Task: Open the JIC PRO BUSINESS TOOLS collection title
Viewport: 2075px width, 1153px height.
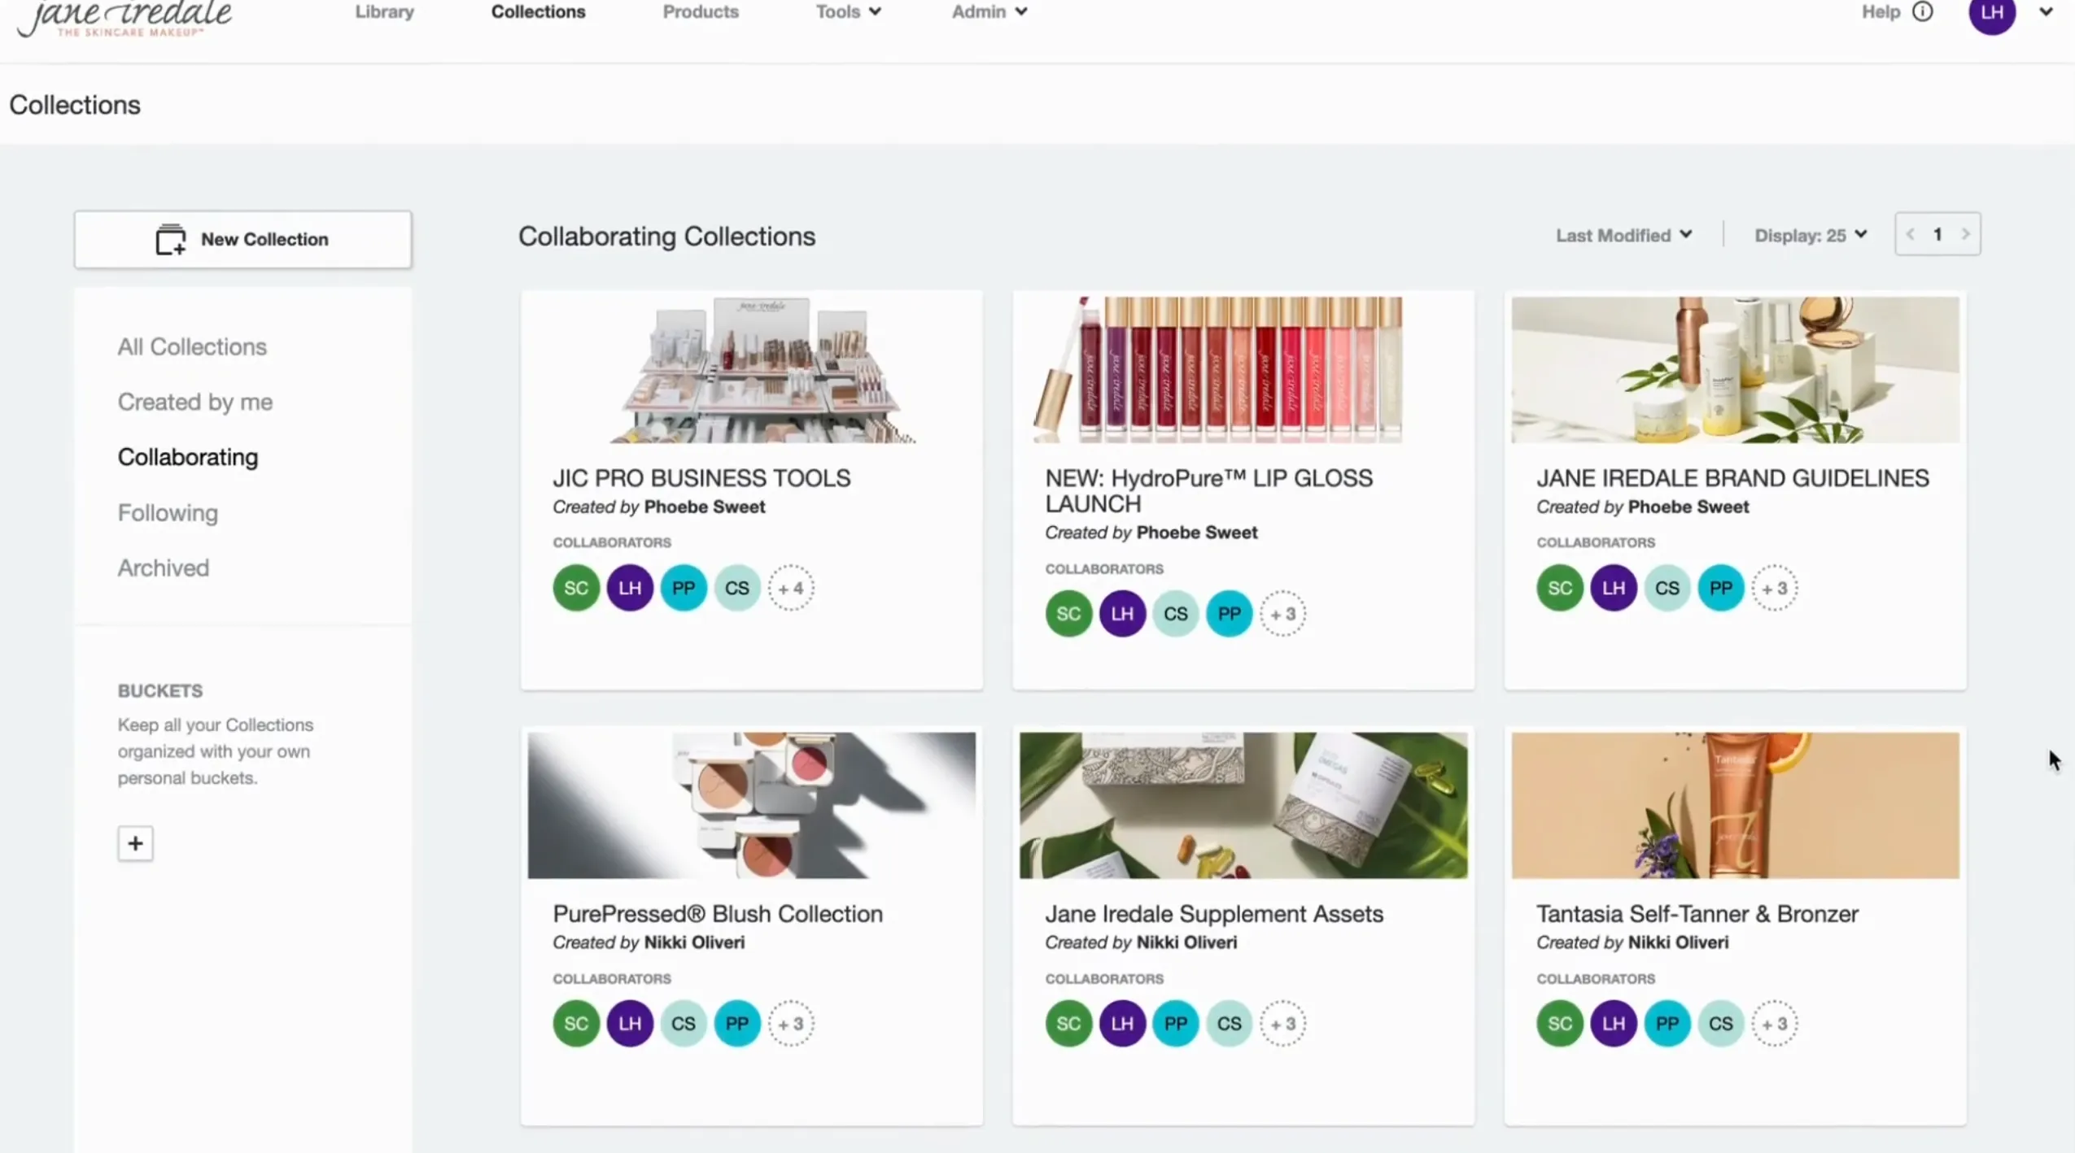Action: 701,478
